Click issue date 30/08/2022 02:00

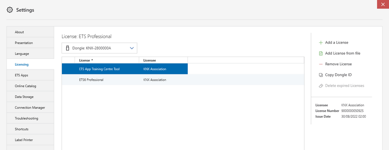tap(354, 117)
